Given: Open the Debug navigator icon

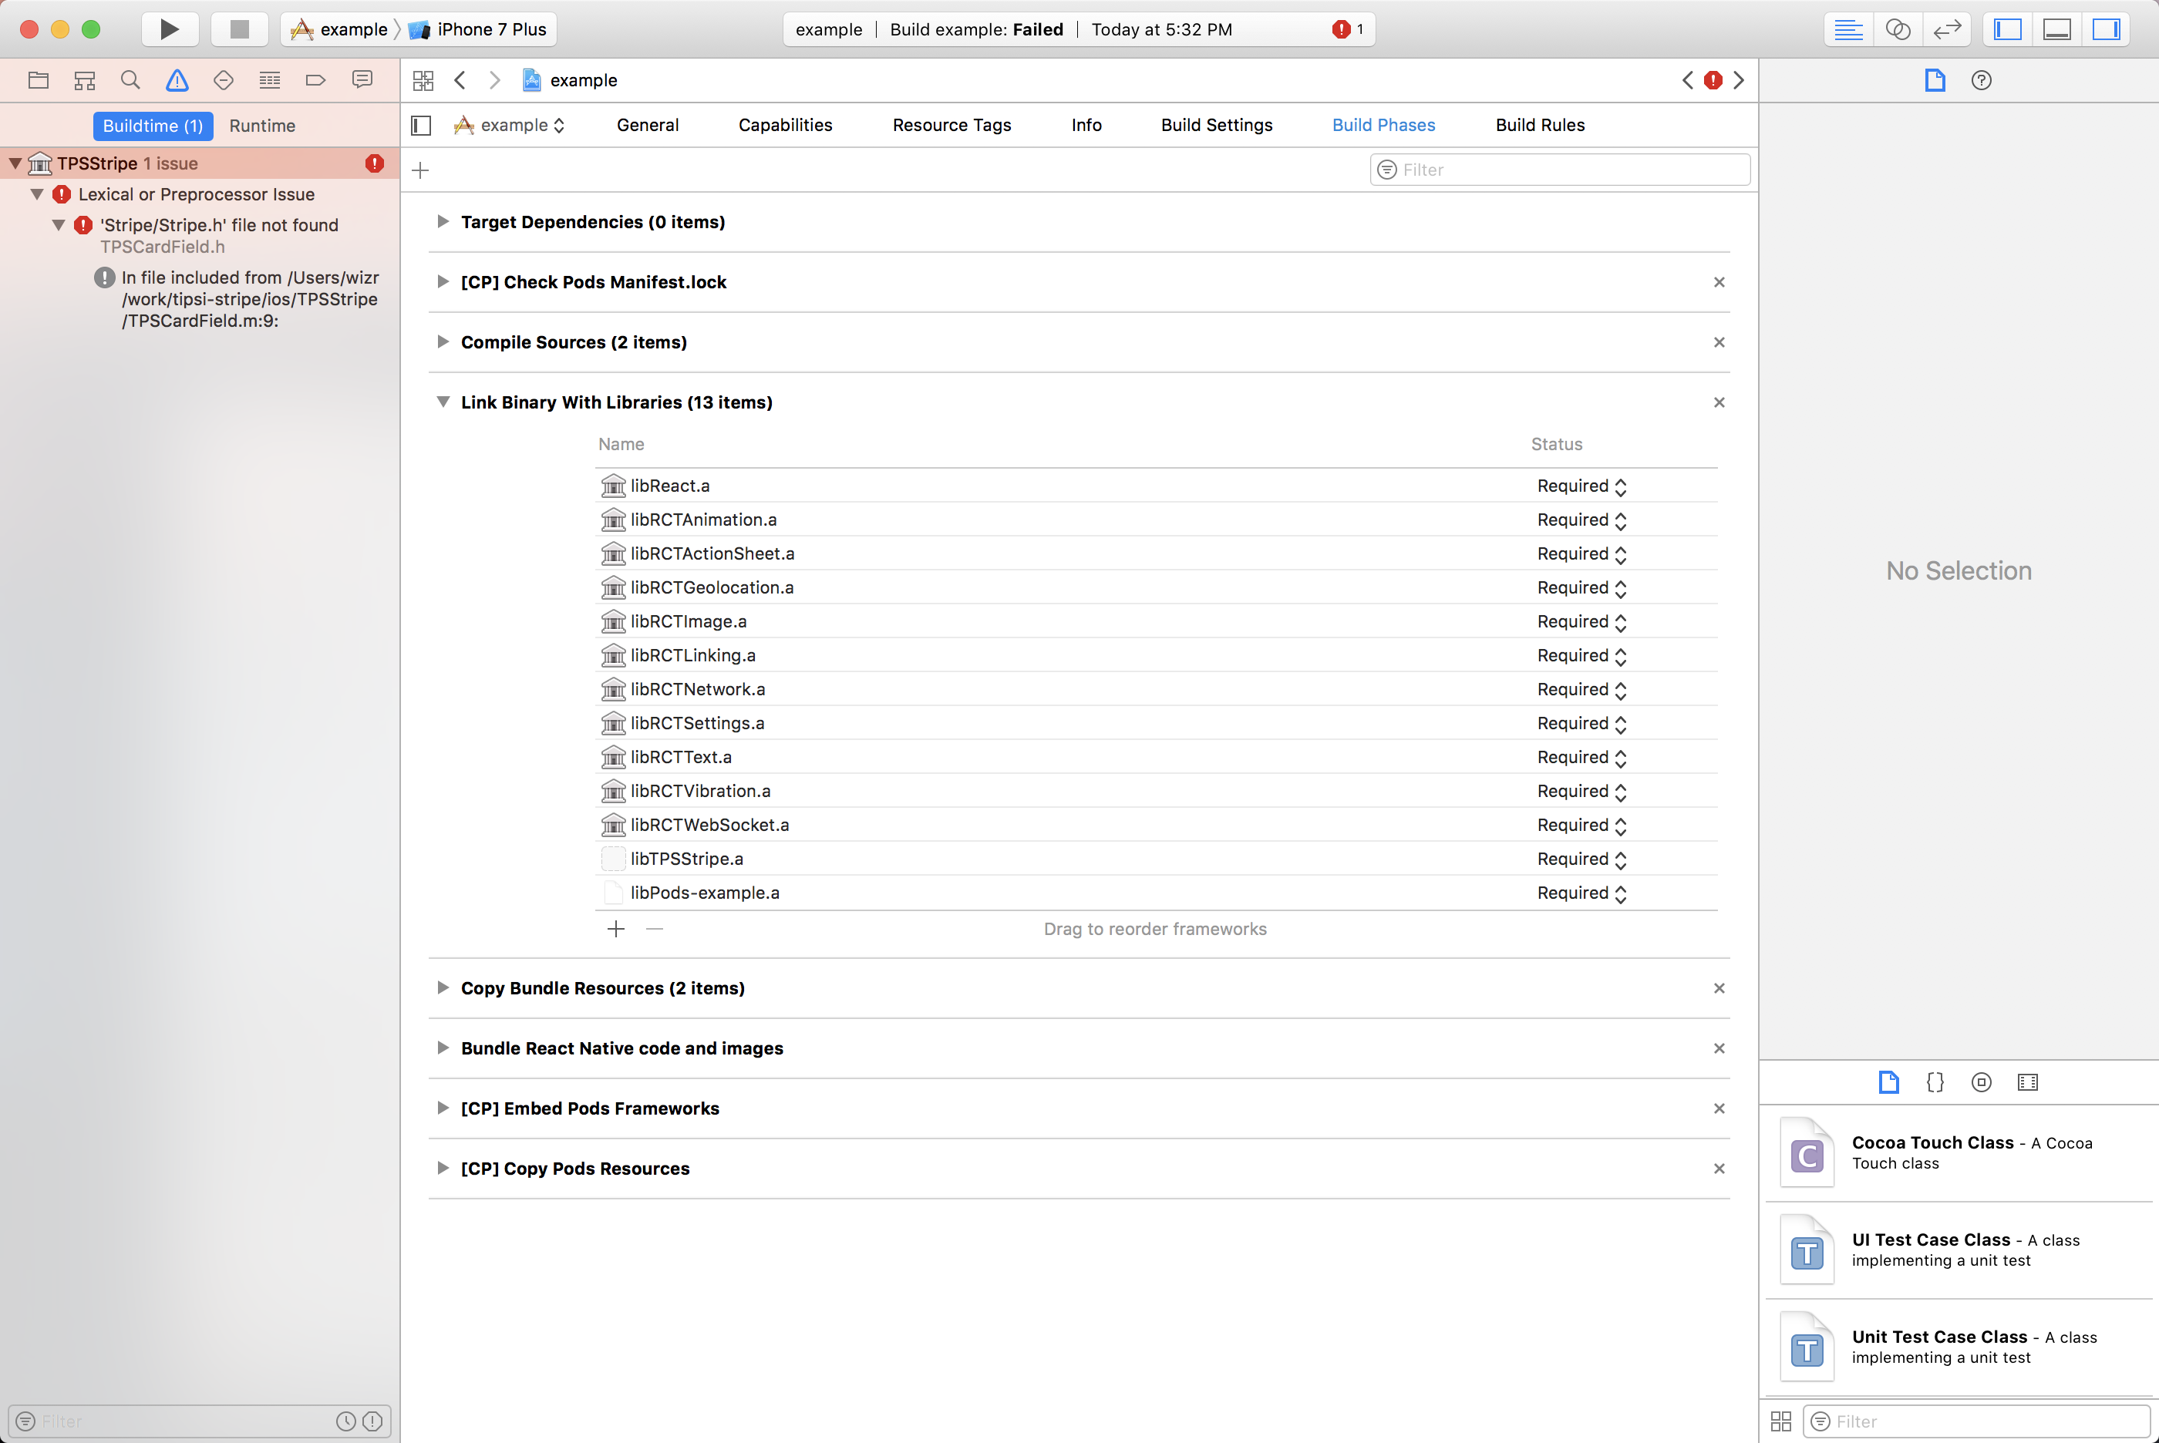Looking at the screenshot, I should [270, 80].
